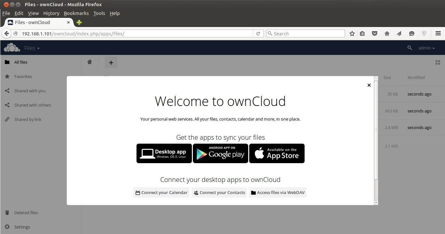Image resolution: width=445 pixels, height=234 pixels.
Task: Click the dialog scrollbar down arrow
Action: 376,202
